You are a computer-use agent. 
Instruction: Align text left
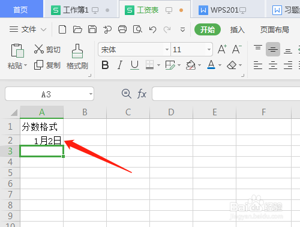(x=258, y=65)
